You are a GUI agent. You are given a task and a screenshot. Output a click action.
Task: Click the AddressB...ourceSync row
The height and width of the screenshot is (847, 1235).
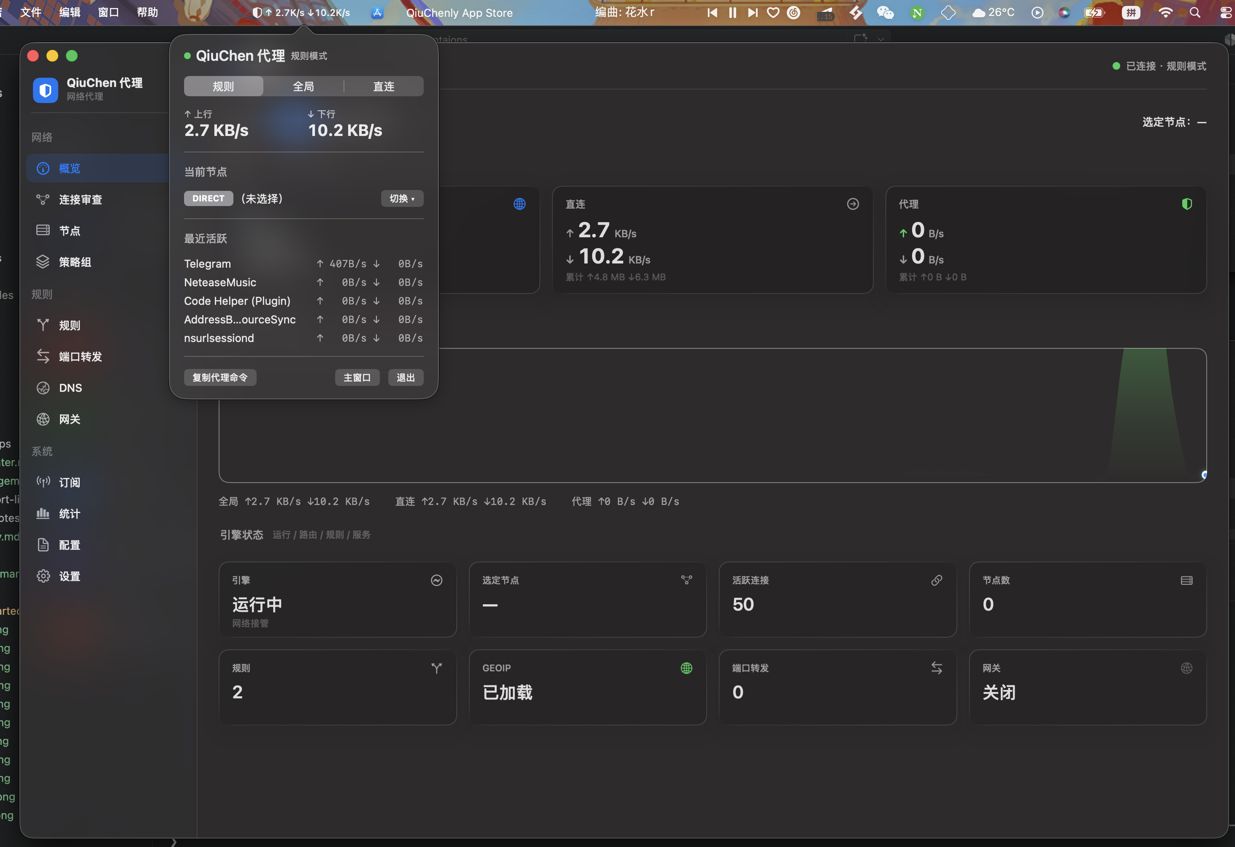303,320
